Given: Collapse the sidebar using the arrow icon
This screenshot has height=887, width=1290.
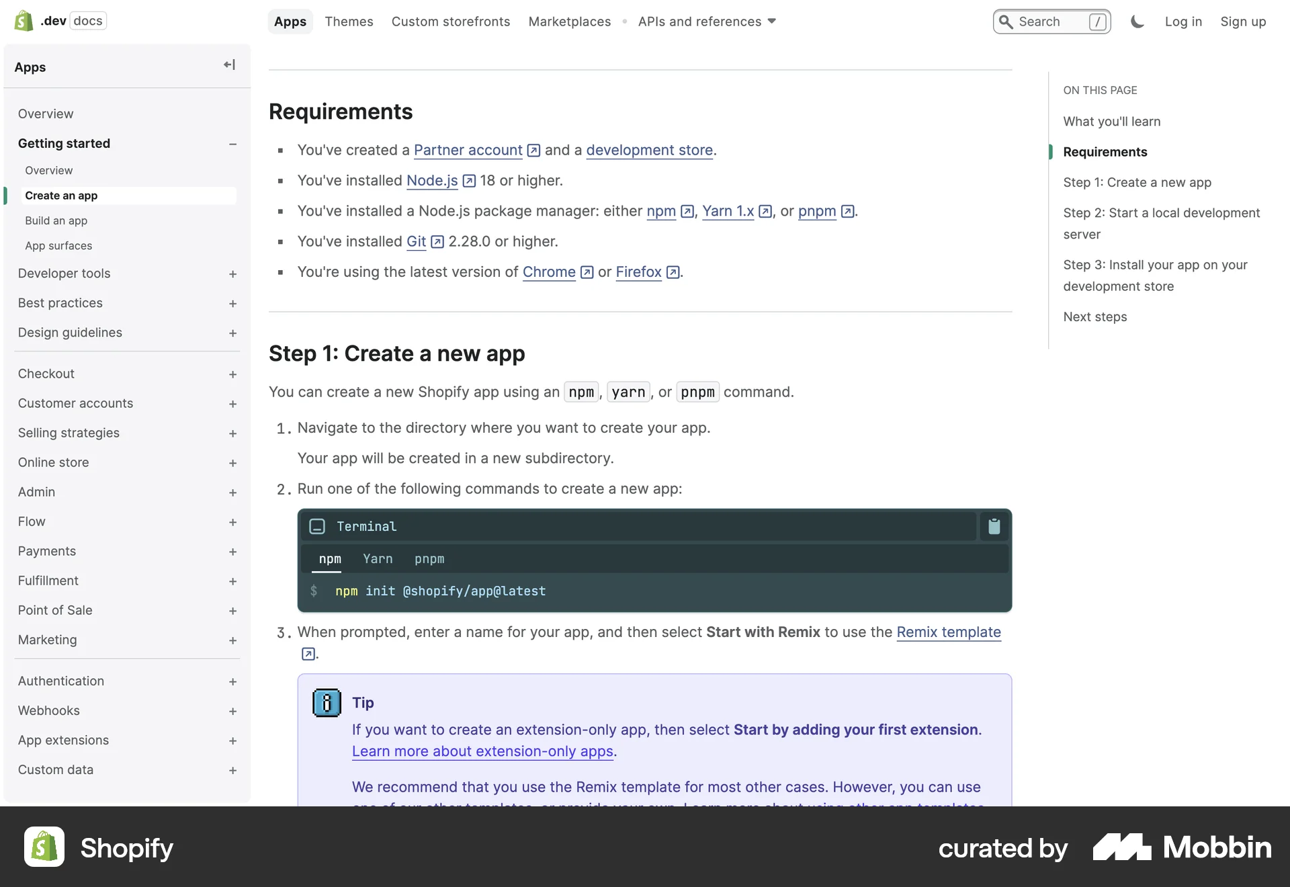Looking at the screenshot, I should click(x=228, y=65).
